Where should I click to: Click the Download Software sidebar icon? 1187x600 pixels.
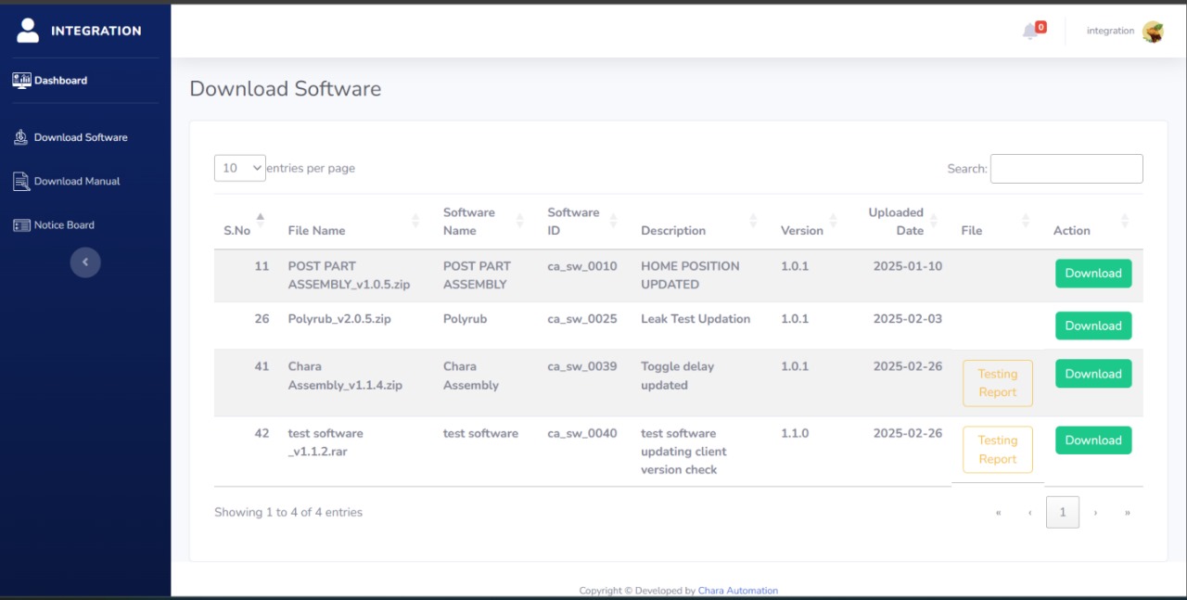coord(21,137)
